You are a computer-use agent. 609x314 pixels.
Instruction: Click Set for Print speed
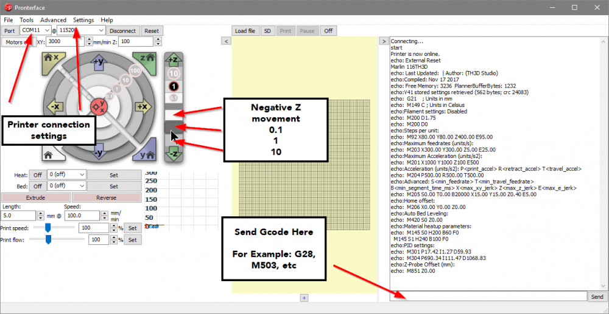click(x=133, y=228)
